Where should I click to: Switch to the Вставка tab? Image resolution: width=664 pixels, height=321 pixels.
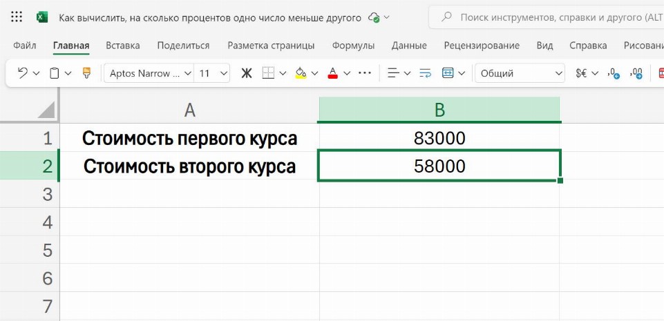[123, 46]
